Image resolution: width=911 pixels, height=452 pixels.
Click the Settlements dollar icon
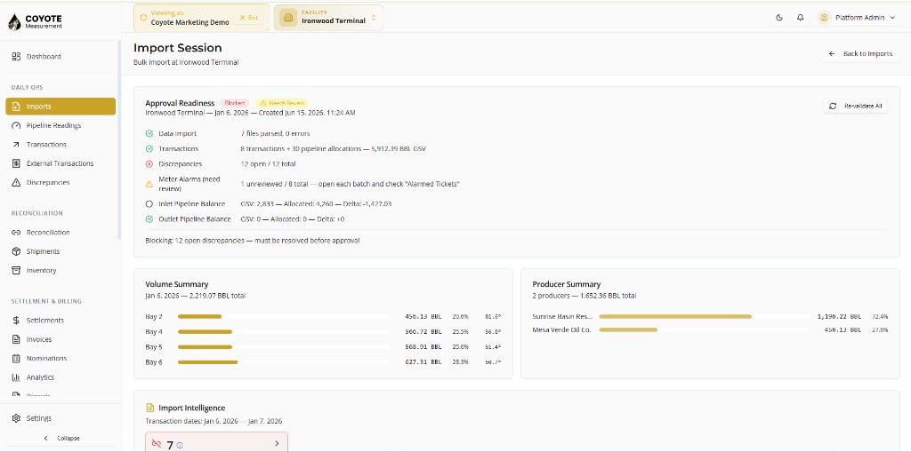(16, 321)
